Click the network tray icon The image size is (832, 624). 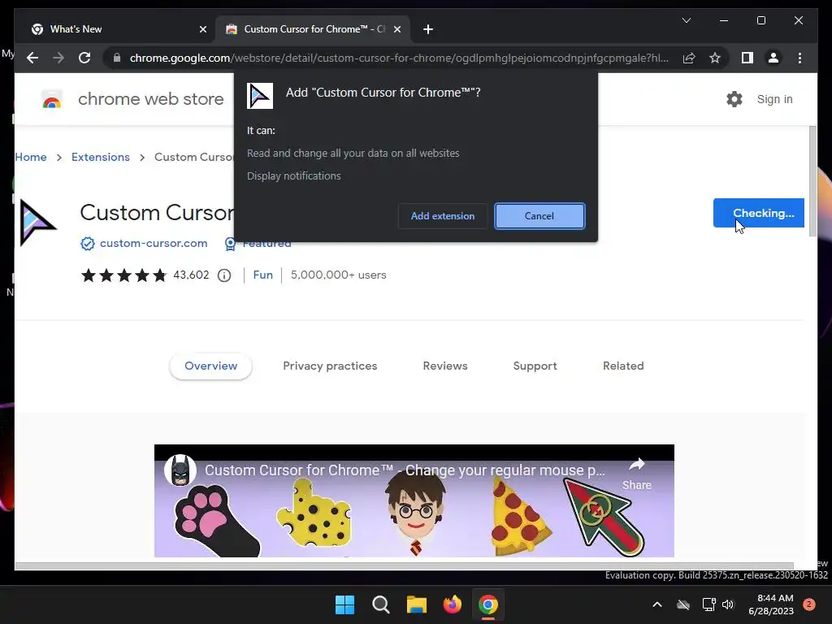click(x=708, y=604)
